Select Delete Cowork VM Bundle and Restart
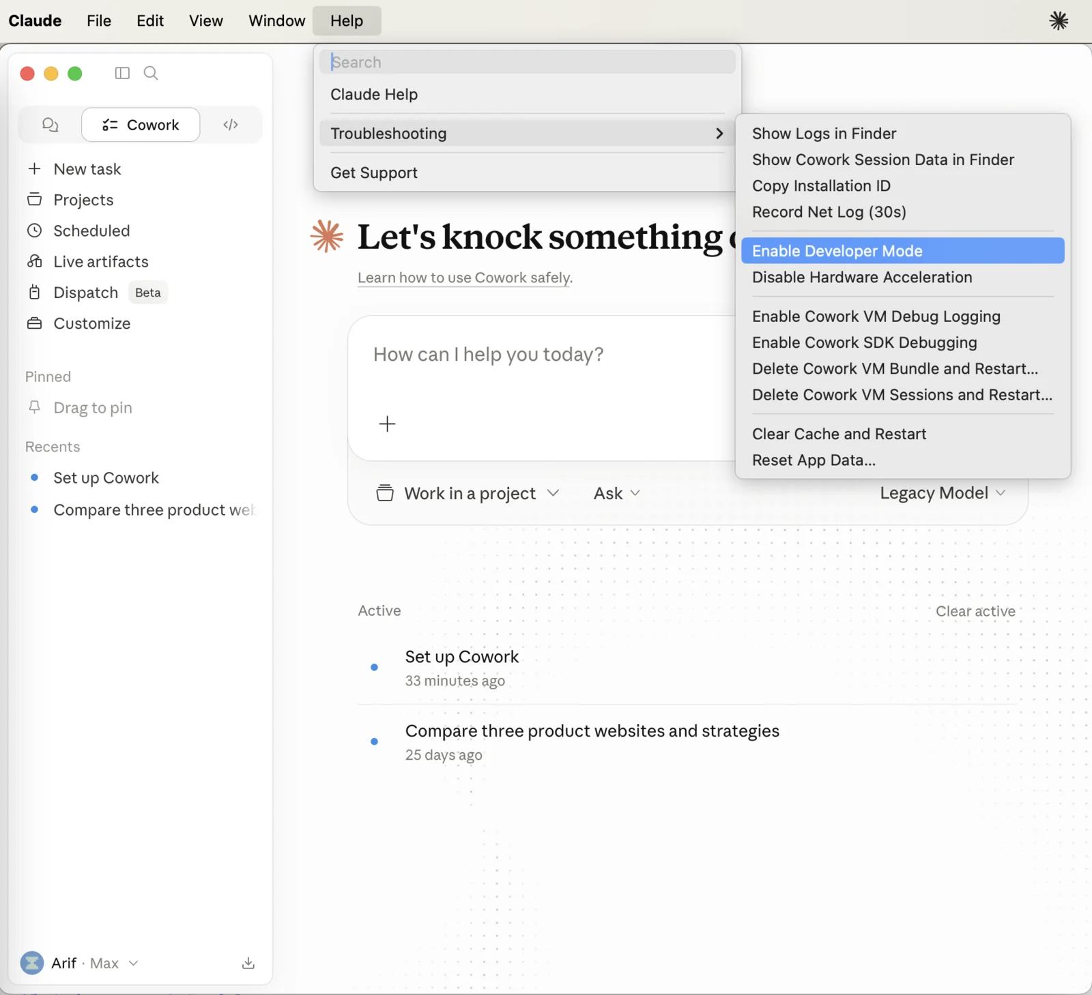Image resolution: width=1092 pixels, height=995 pixels. (x=902, y=369)
